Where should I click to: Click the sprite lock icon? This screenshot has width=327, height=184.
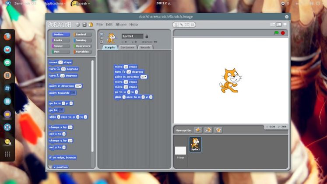click(x=147, y=36)
